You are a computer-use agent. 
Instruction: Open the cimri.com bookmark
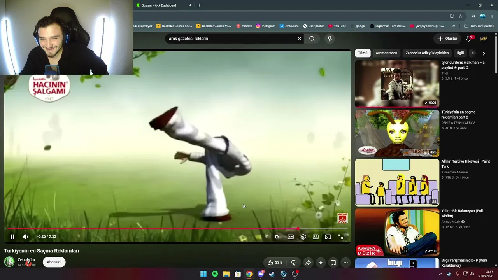point(289,26)
